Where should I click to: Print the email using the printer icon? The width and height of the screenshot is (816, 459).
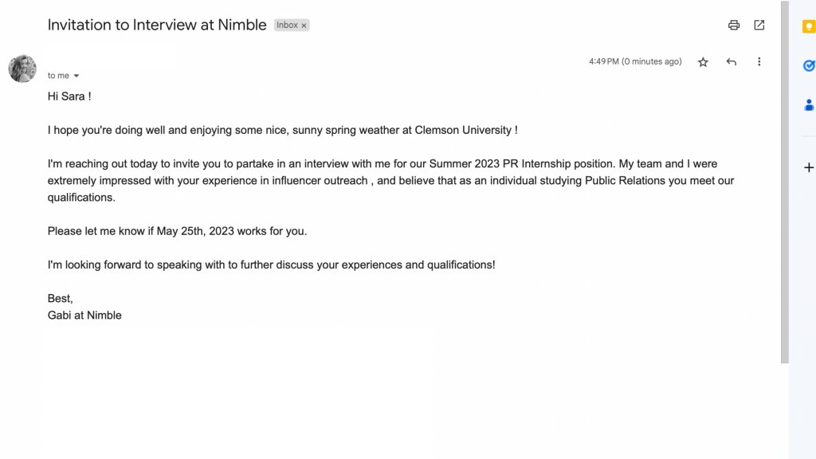[x=734, y=25]
